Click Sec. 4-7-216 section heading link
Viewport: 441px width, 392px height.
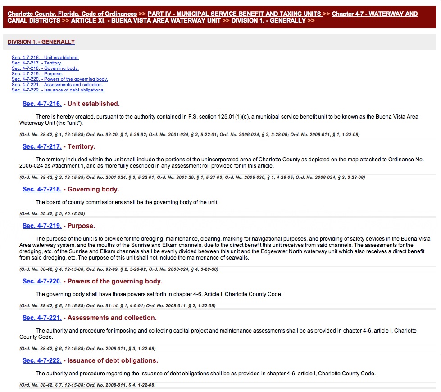[42, 104]
